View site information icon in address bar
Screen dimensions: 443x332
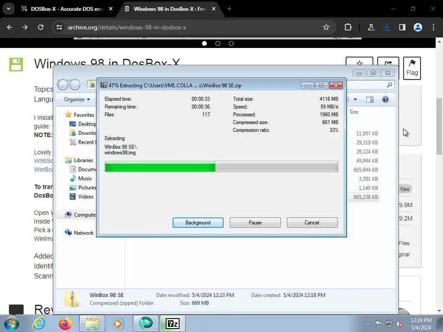[59, 27]
